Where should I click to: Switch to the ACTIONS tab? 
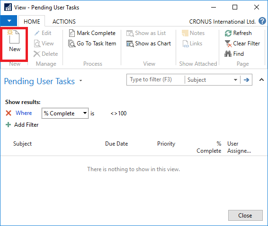click(x=64, y=21)
